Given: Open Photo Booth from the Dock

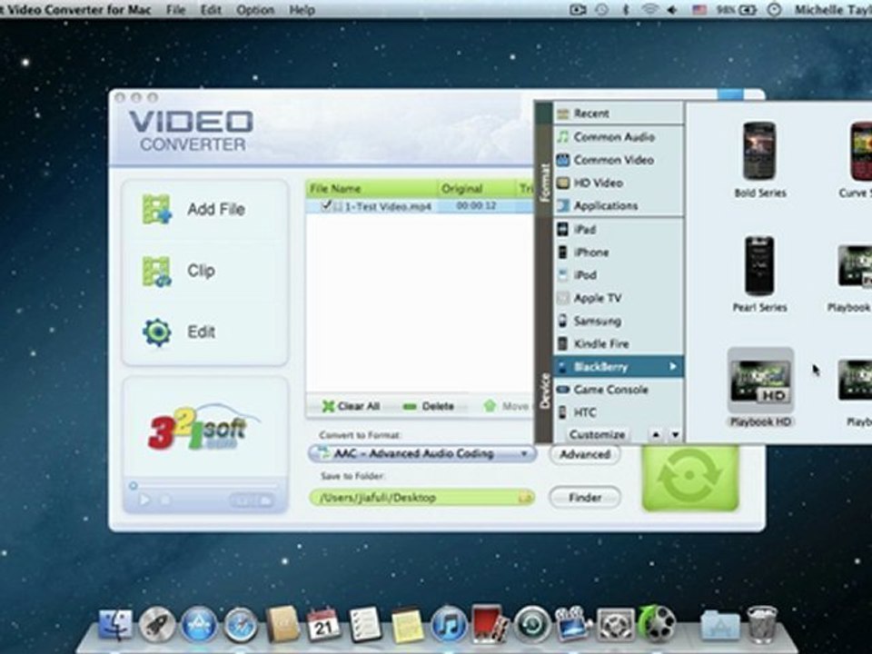Looking at the screenshot, I should 490,625.
